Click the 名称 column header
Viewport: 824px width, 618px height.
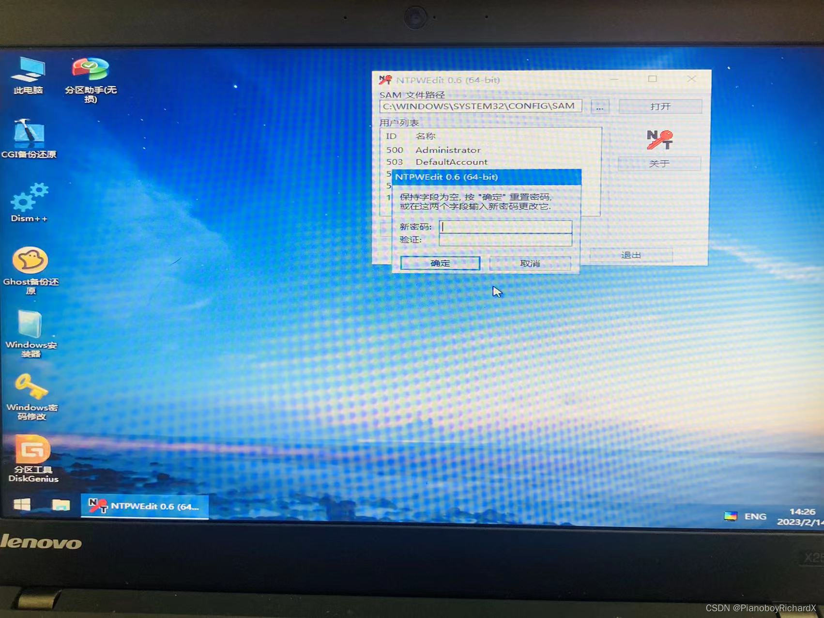(426, 136)
